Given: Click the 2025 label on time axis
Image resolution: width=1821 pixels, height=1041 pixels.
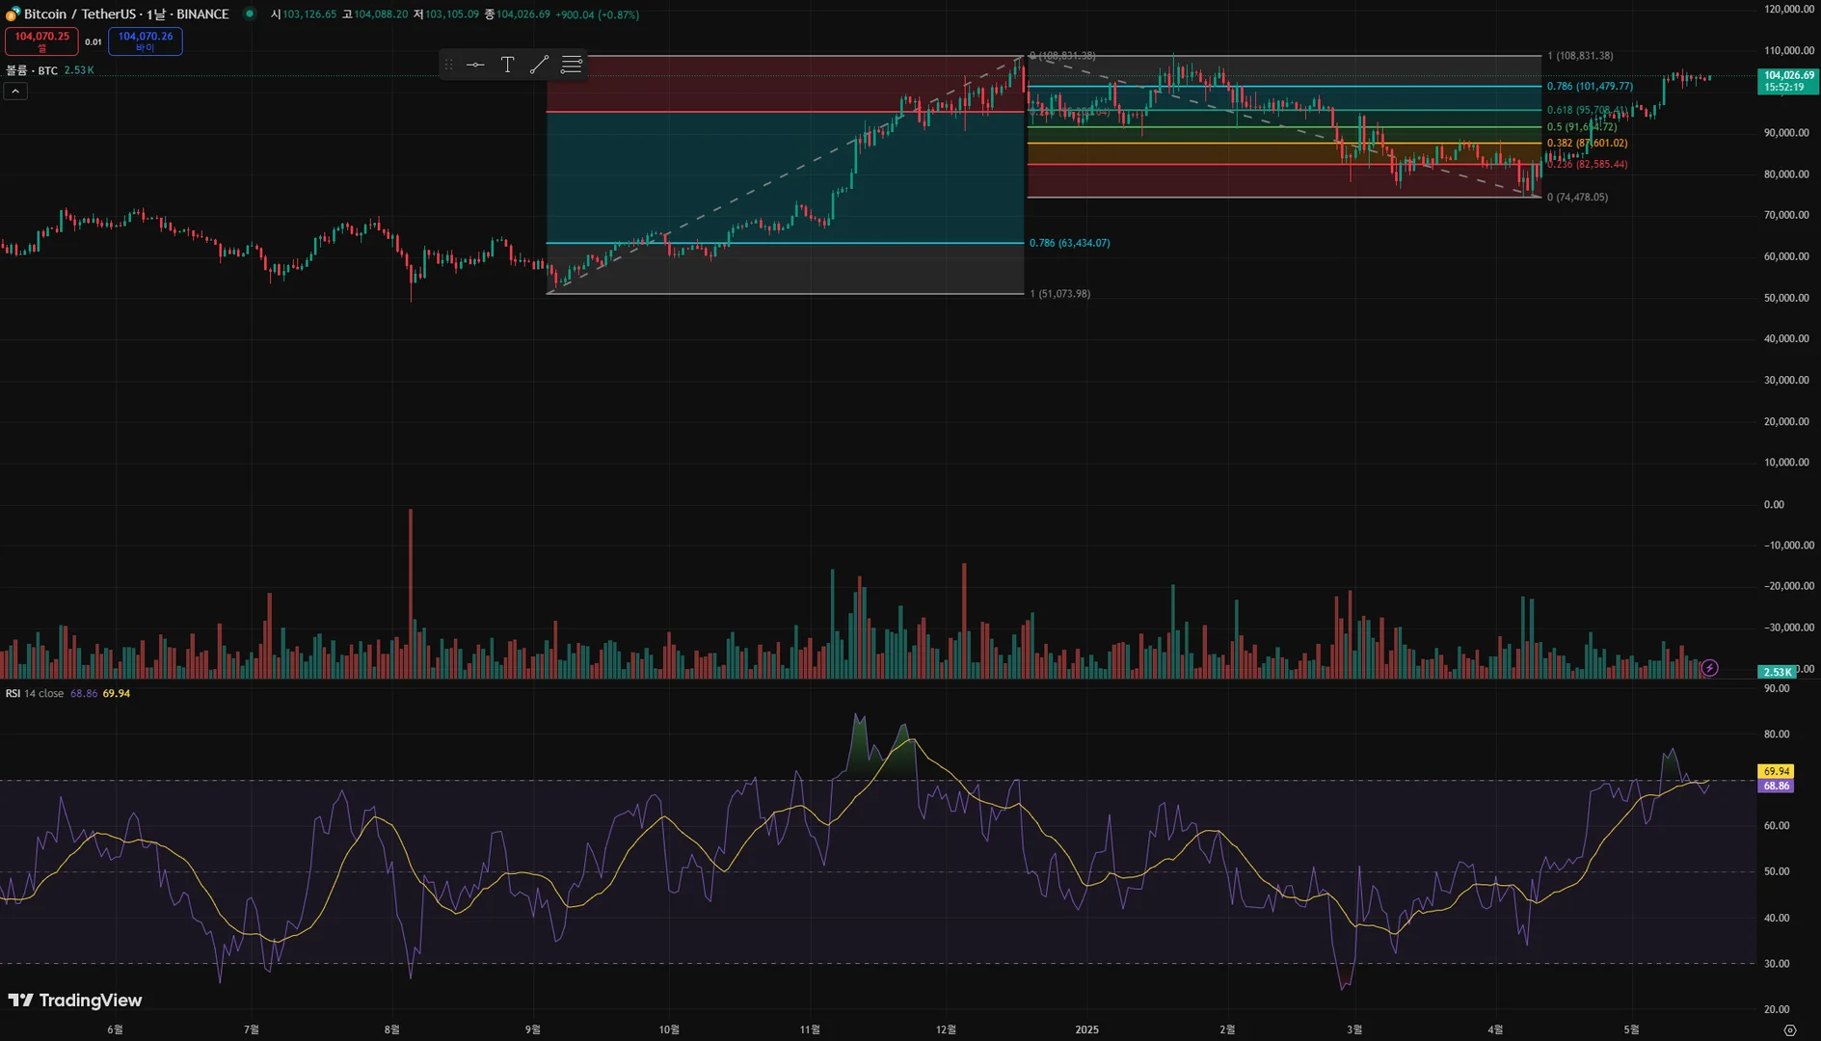Looking at the screenshot, I should click(1086, 1029).
